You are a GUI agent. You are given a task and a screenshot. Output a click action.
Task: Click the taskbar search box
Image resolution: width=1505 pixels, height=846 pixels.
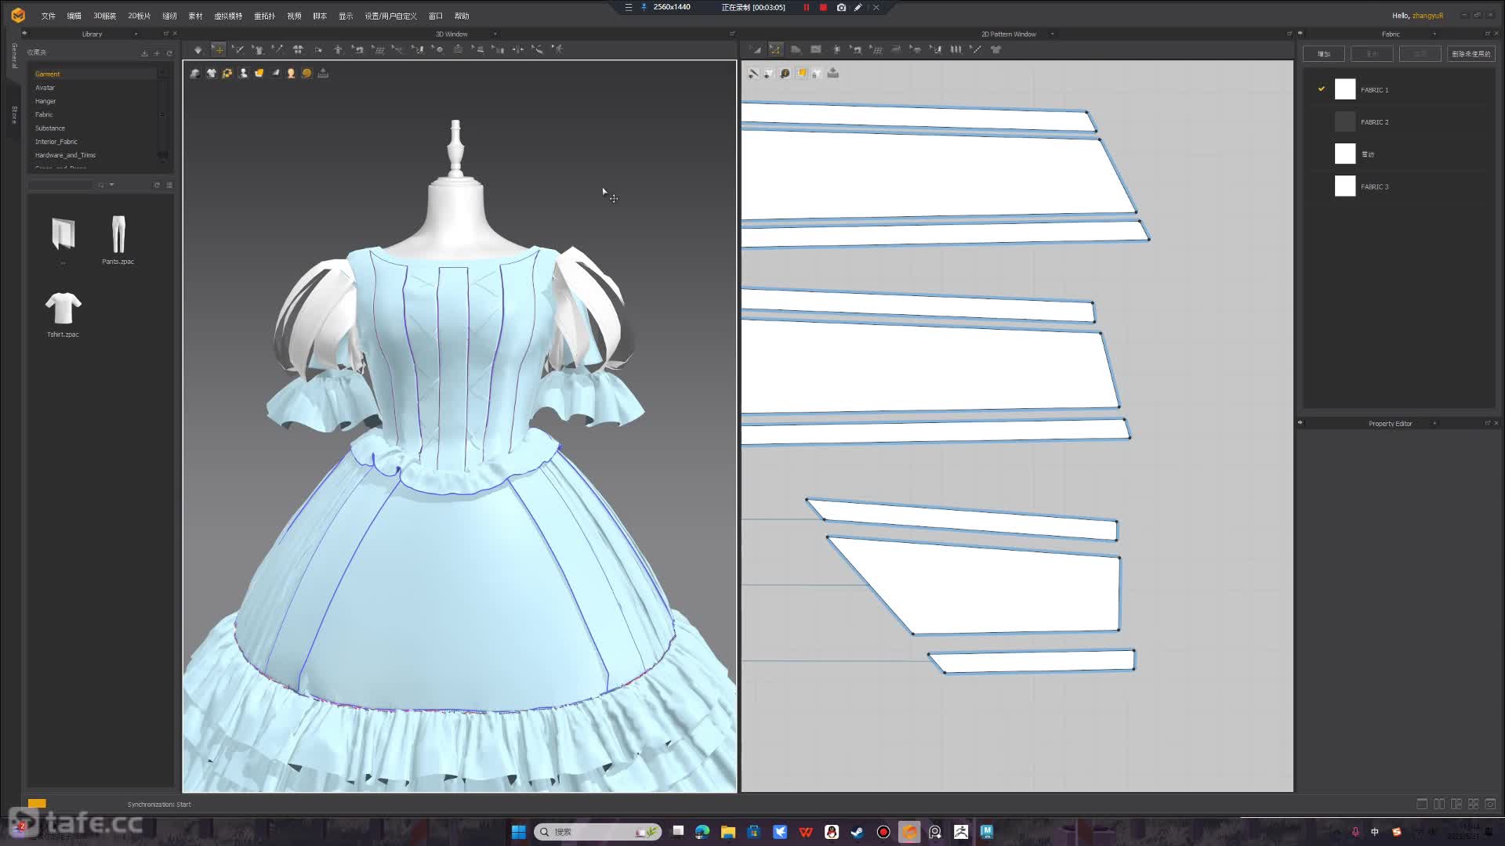tap(597, 832)
